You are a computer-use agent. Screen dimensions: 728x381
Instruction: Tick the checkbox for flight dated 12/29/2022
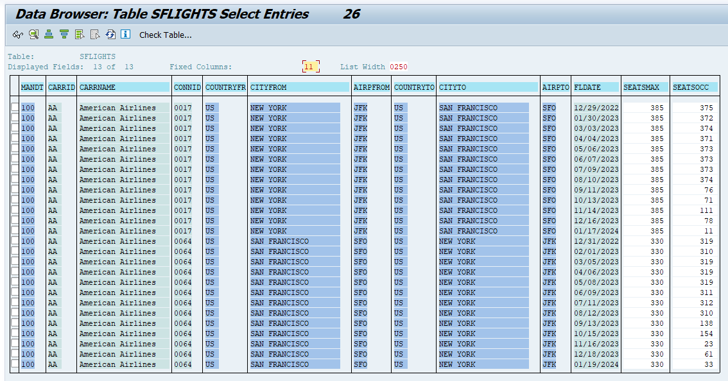[15, 108]
